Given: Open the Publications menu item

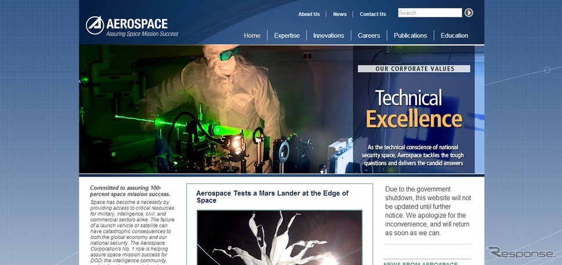Looking at the screenshot, I should click(x=410, y=35).
